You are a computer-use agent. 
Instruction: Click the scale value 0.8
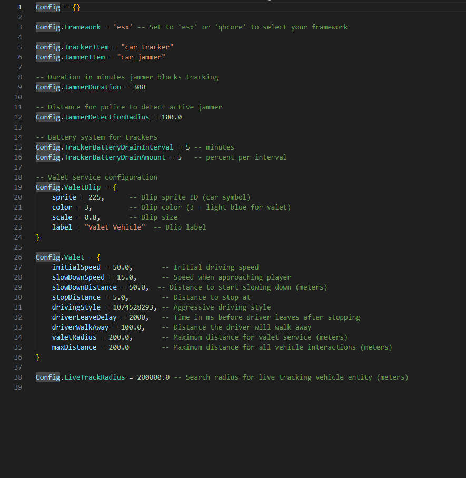click(91, 217)
